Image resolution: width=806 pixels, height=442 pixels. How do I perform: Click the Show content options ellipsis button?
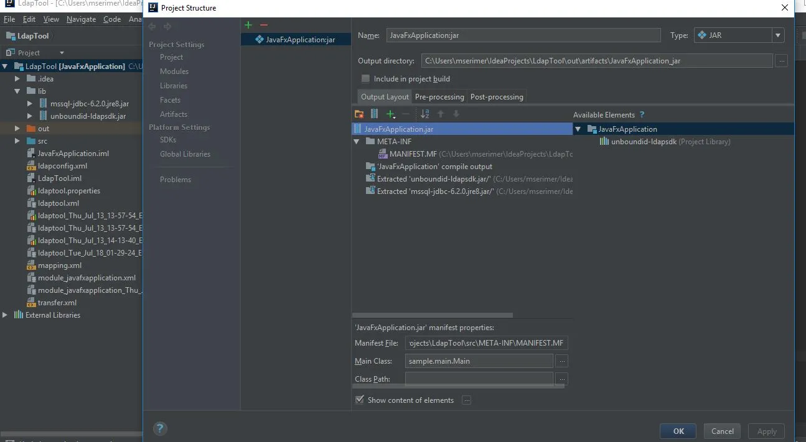[466, 400]
